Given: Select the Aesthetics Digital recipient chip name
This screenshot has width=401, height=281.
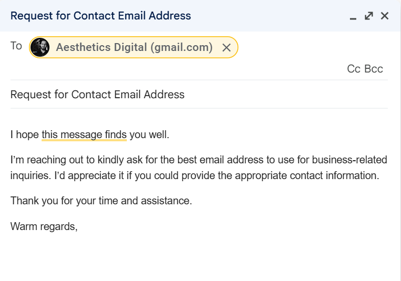Looking at the screenshot, I should 134,47.
